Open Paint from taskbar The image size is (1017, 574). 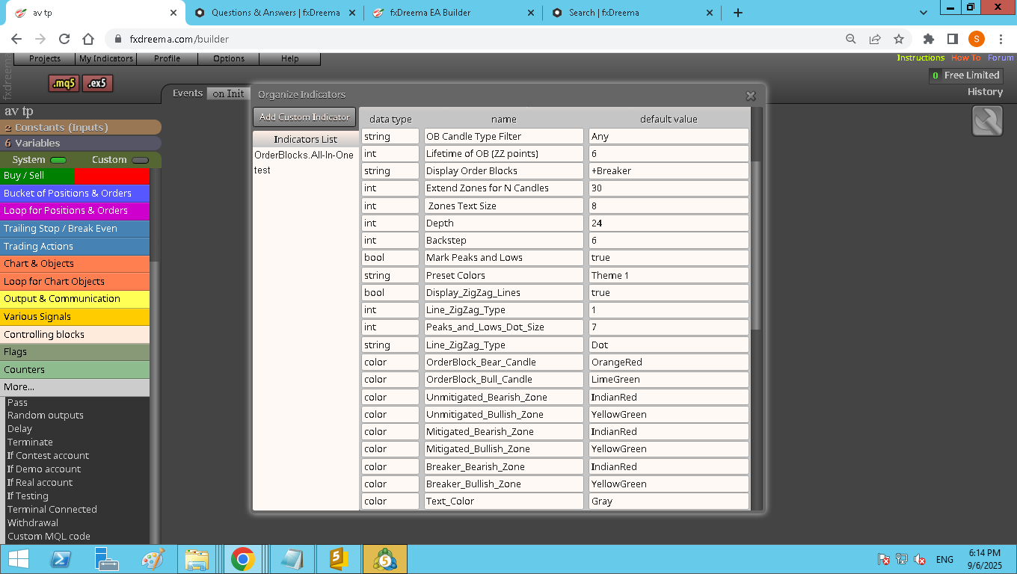click(x=153, y=559)
